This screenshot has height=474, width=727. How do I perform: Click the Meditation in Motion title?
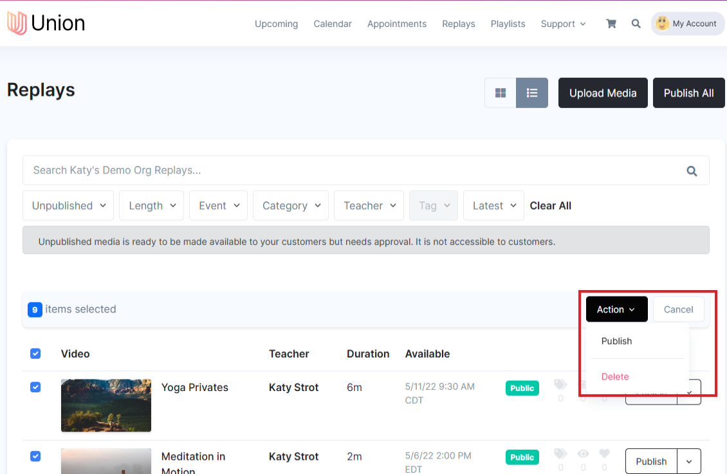[x=194, y=462]
